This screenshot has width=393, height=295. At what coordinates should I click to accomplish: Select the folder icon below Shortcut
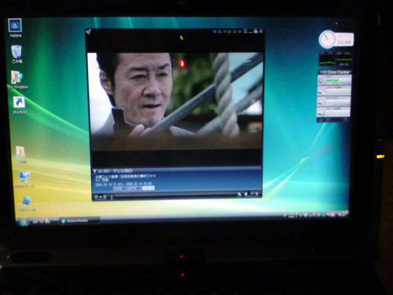[21, 154]
